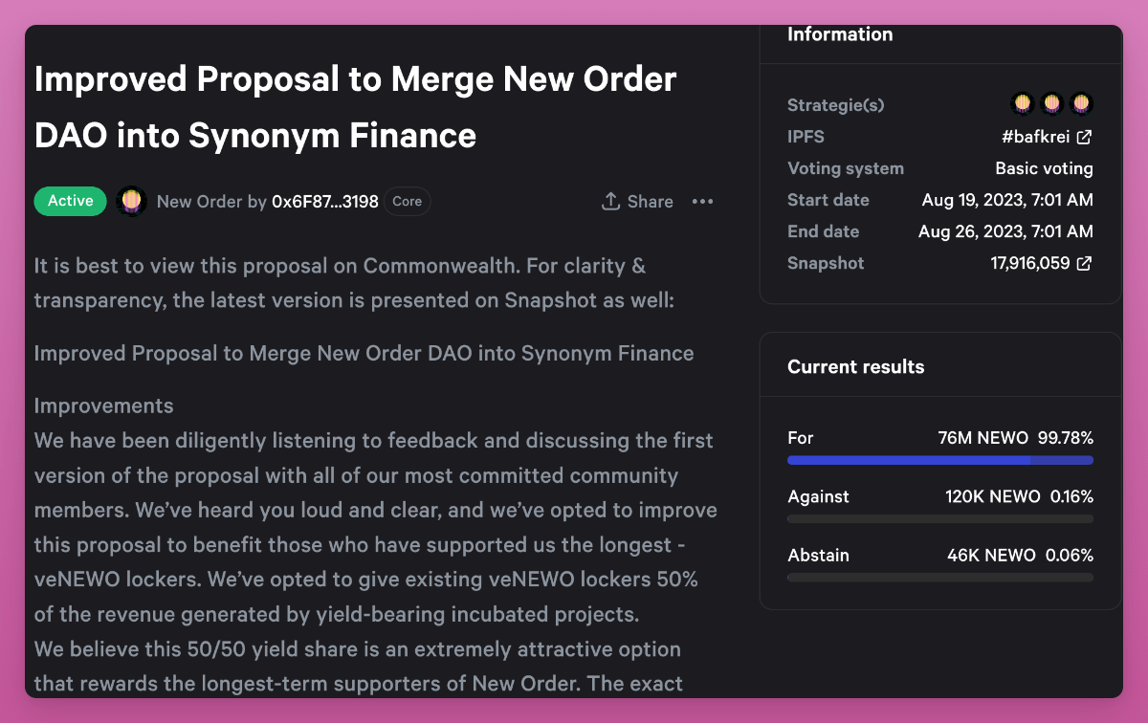Click the Against vote progress bar
1148x723 pixels.
[x=939, y=519]
